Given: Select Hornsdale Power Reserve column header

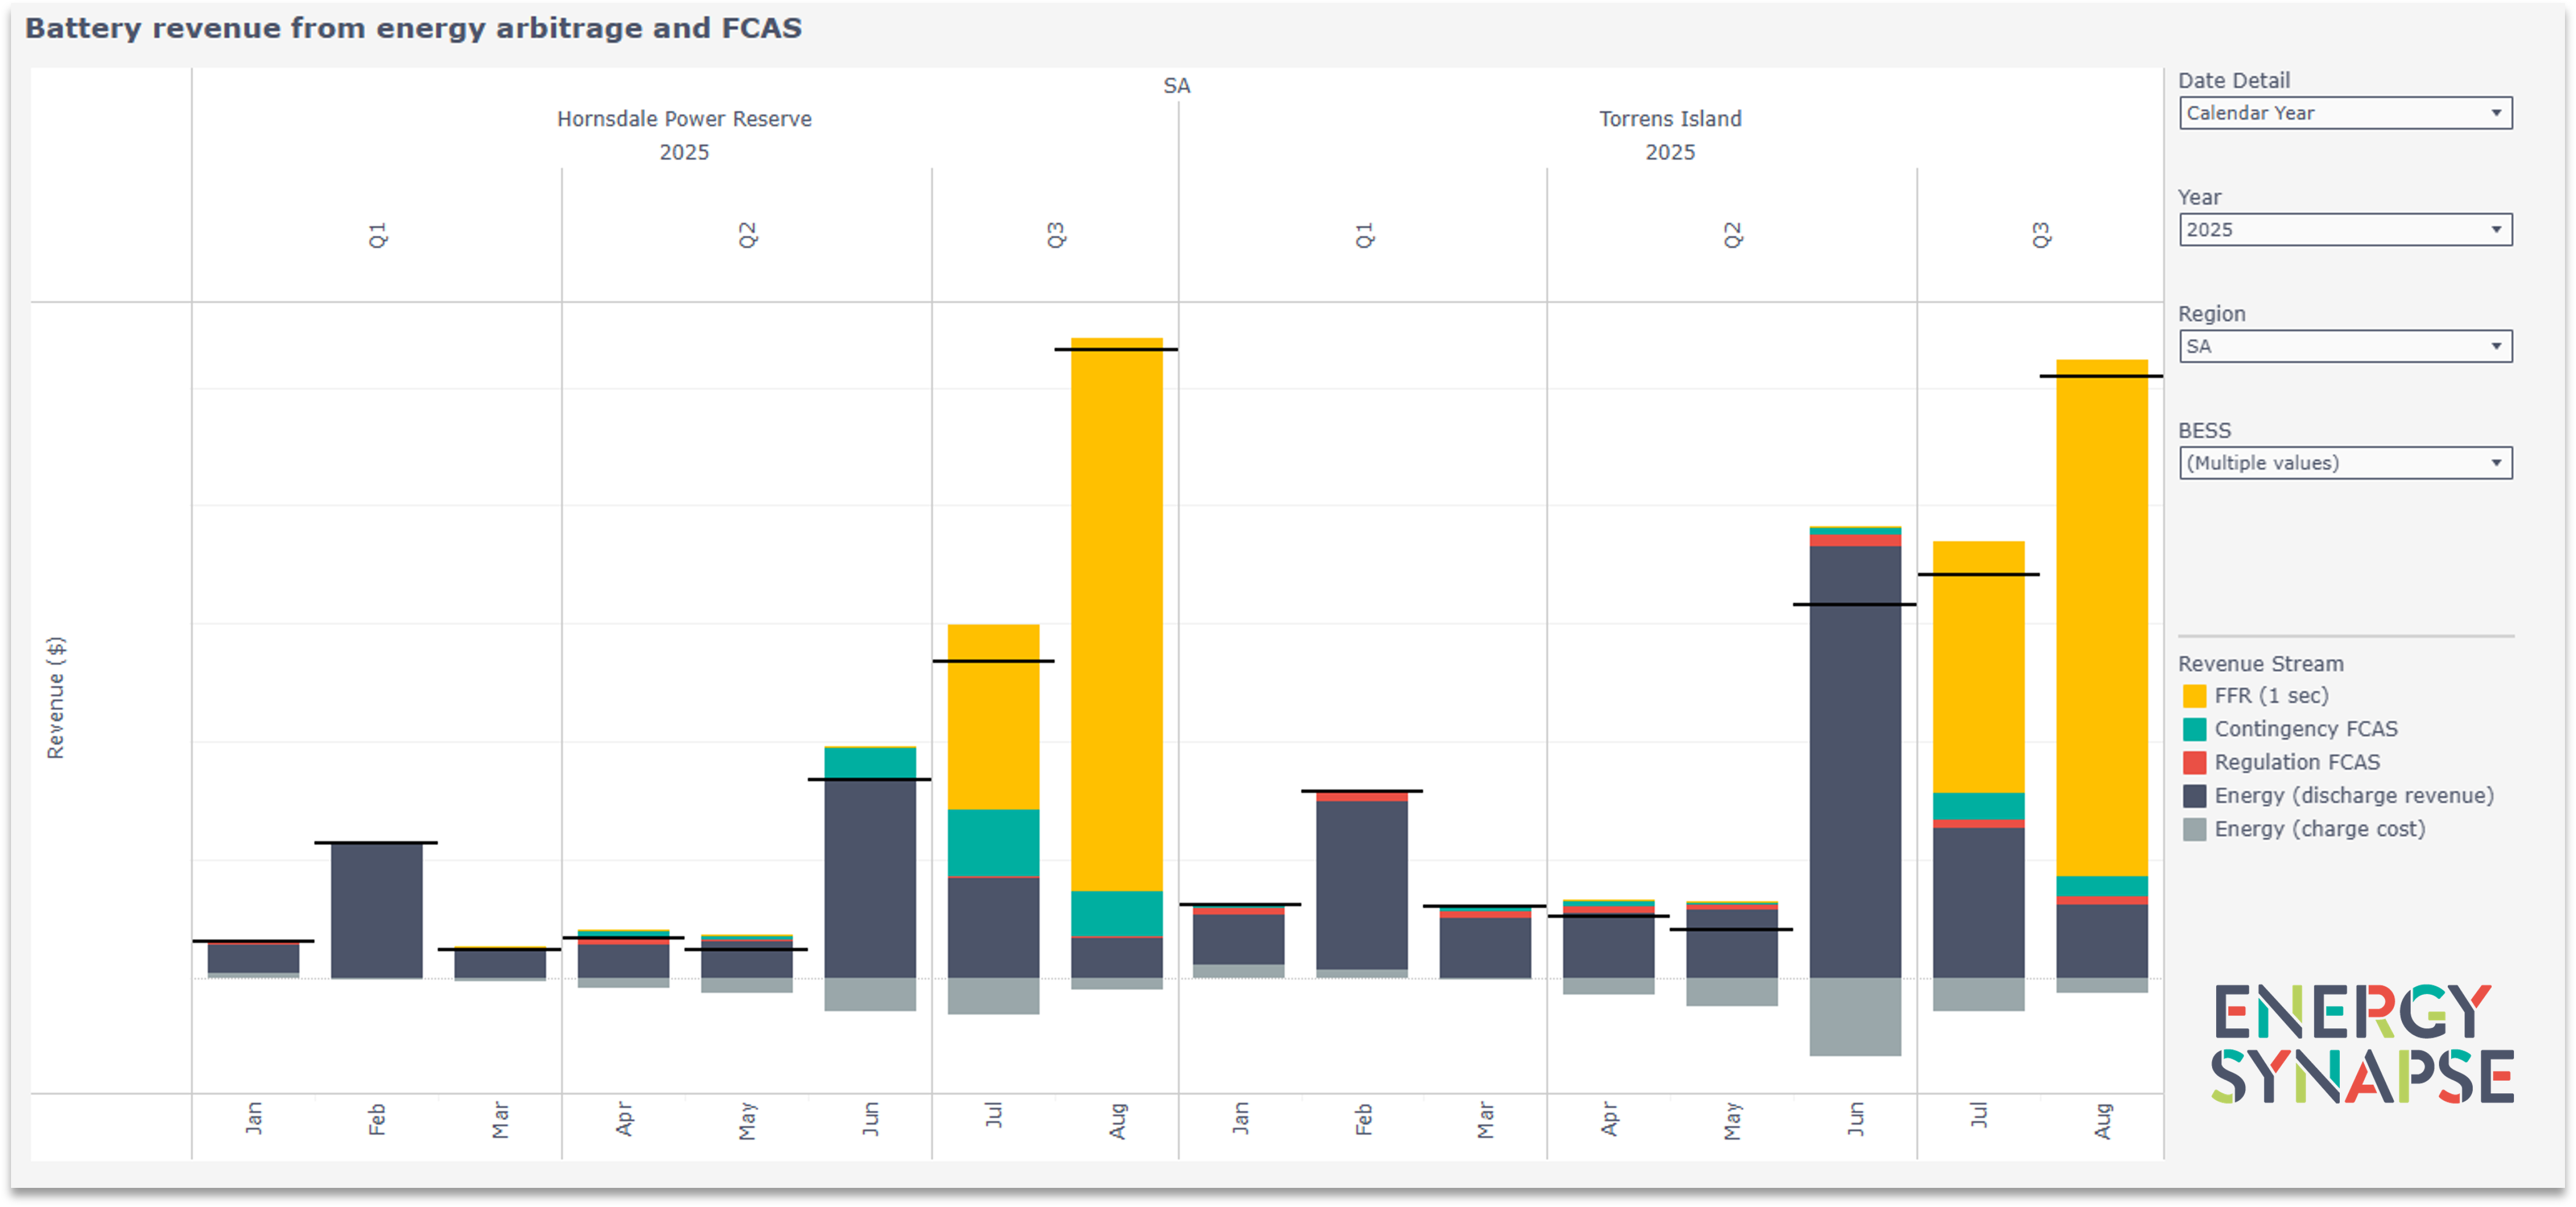Looking at the screenshot, I should [x=684, y=119].
